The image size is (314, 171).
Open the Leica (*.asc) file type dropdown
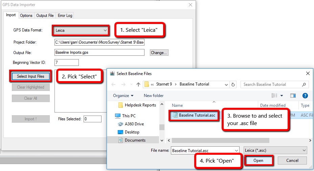275,150
